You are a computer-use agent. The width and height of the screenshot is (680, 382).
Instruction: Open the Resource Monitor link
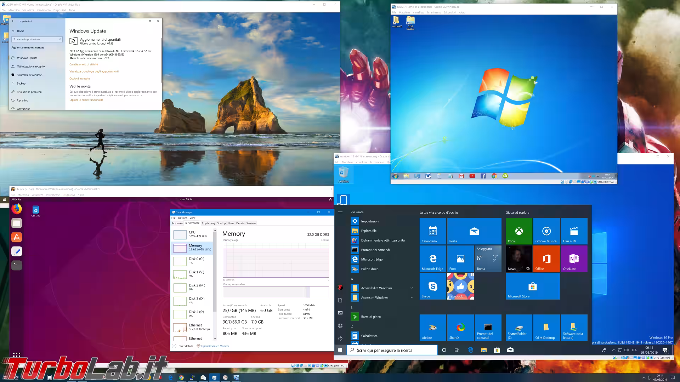[215, 346]
